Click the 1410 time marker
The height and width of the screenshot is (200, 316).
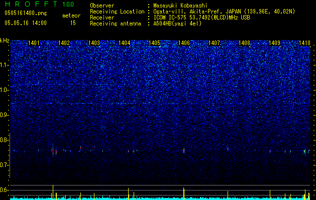[x=304, y=43]
